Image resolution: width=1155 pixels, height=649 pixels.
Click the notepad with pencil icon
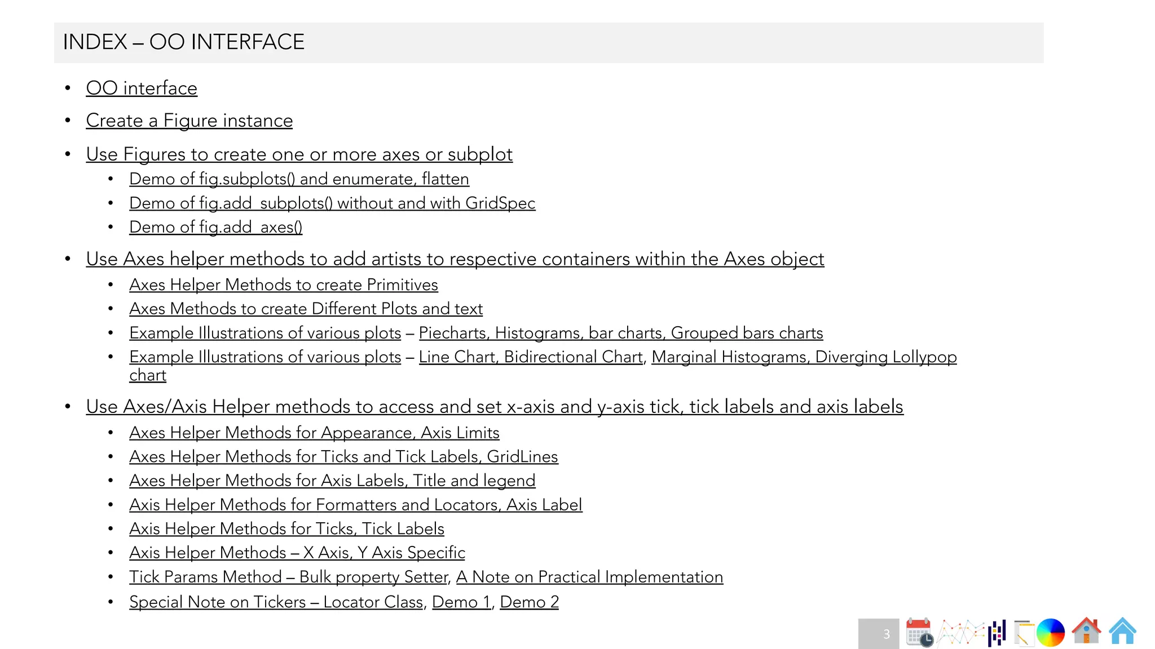[1024, 633]
